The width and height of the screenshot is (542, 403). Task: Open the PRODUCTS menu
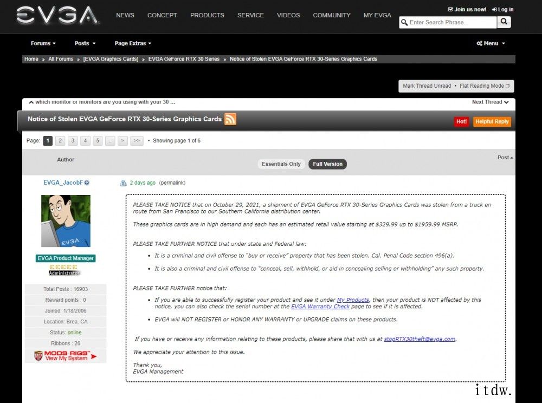pyautogui.click(x=207, y=16)
